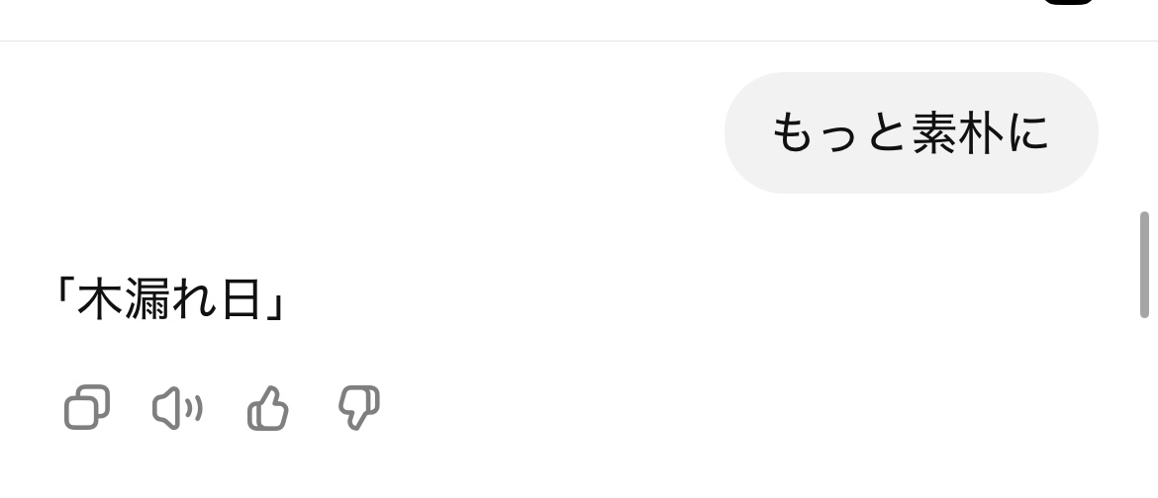This screenshot has height=498, width=1158.
Task: Select the word 素朴 in the user message
Action: pyautogui.click(x=958, y=133)
